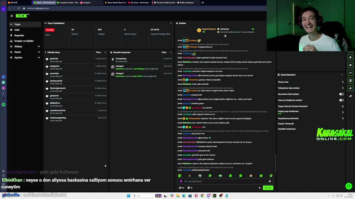Open Hesap yaşı kısıtlaması chevron
Image resolution: width=355 pixels, height=199 pixels.
(x=343, y=112)
